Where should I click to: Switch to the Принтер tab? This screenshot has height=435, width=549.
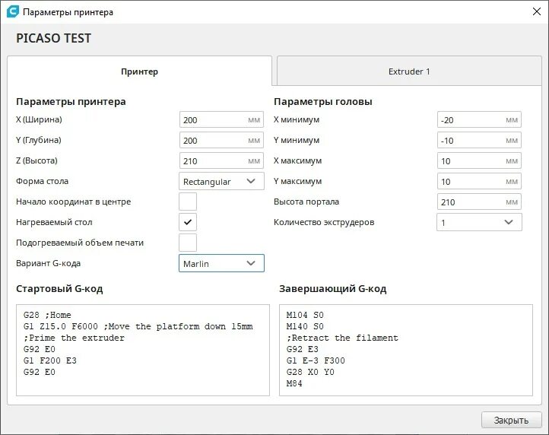pos(139,71)
